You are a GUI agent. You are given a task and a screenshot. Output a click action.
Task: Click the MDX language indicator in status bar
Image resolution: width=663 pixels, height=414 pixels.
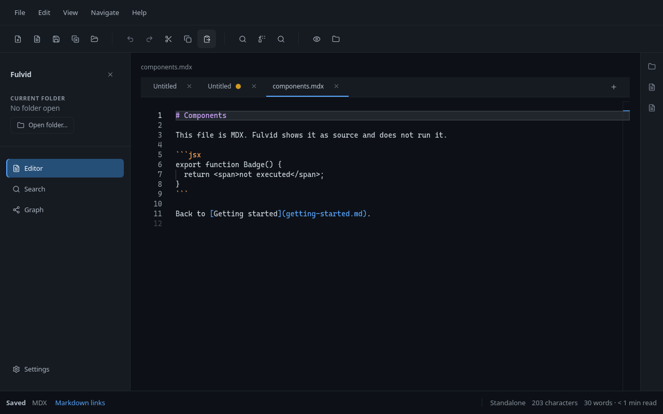point(39,403)
